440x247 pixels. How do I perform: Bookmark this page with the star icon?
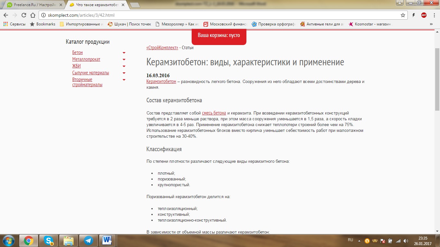(403, 15)
